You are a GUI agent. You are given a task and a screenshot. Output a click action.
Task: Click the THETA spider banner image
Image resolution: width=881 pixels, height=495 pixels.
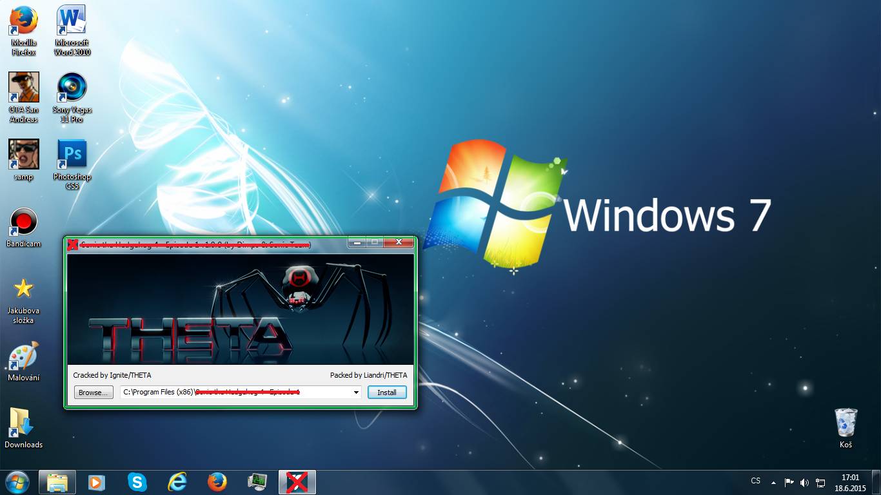coord(241,308)
